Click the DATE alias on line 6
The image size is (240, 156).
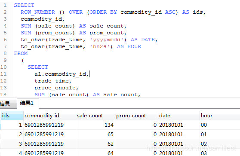(148, 40)
